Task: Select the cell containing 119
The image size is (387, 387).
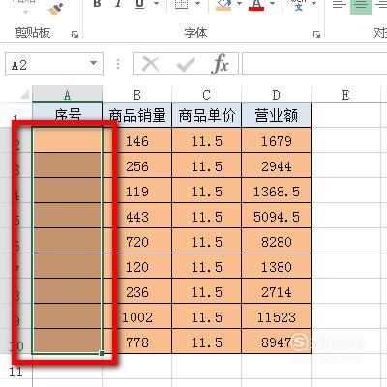Action: tap(137, 191)
